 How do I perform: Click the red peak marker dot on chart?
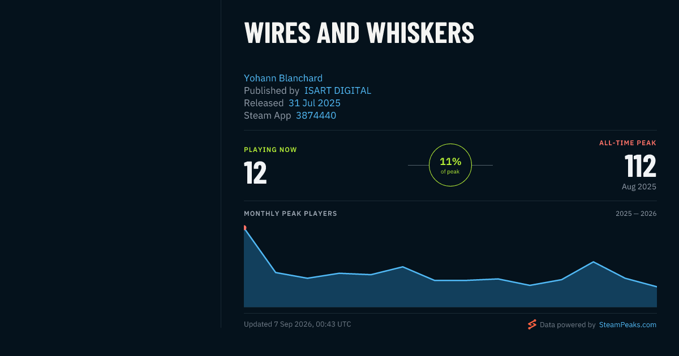(244, 228)
